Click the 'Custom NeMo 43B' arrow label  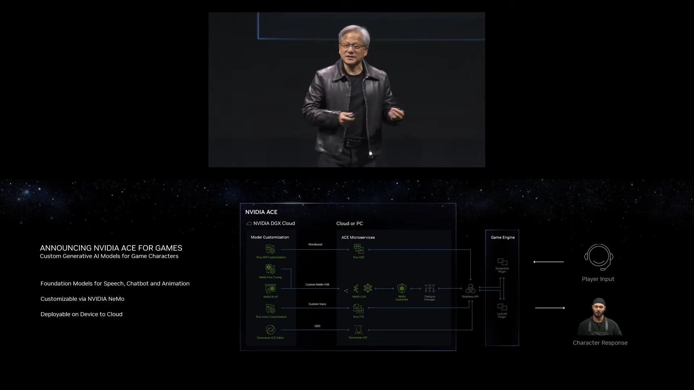click(317, 285)
